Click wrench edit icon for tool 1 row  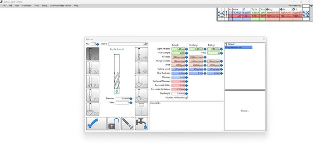coord(219,13)
